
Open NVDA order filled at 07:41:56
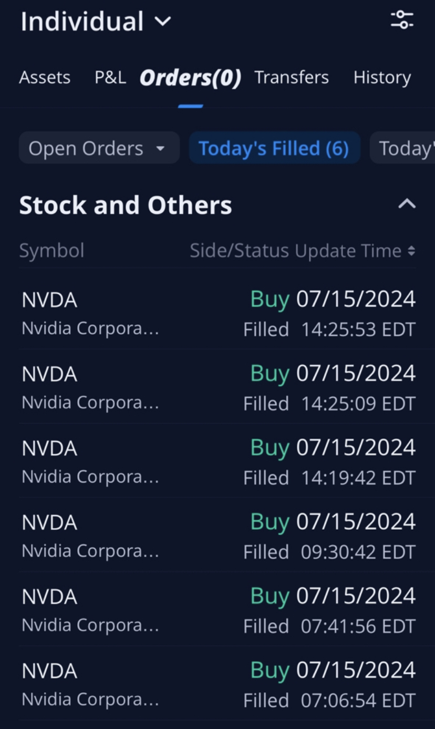coord(217,610)
